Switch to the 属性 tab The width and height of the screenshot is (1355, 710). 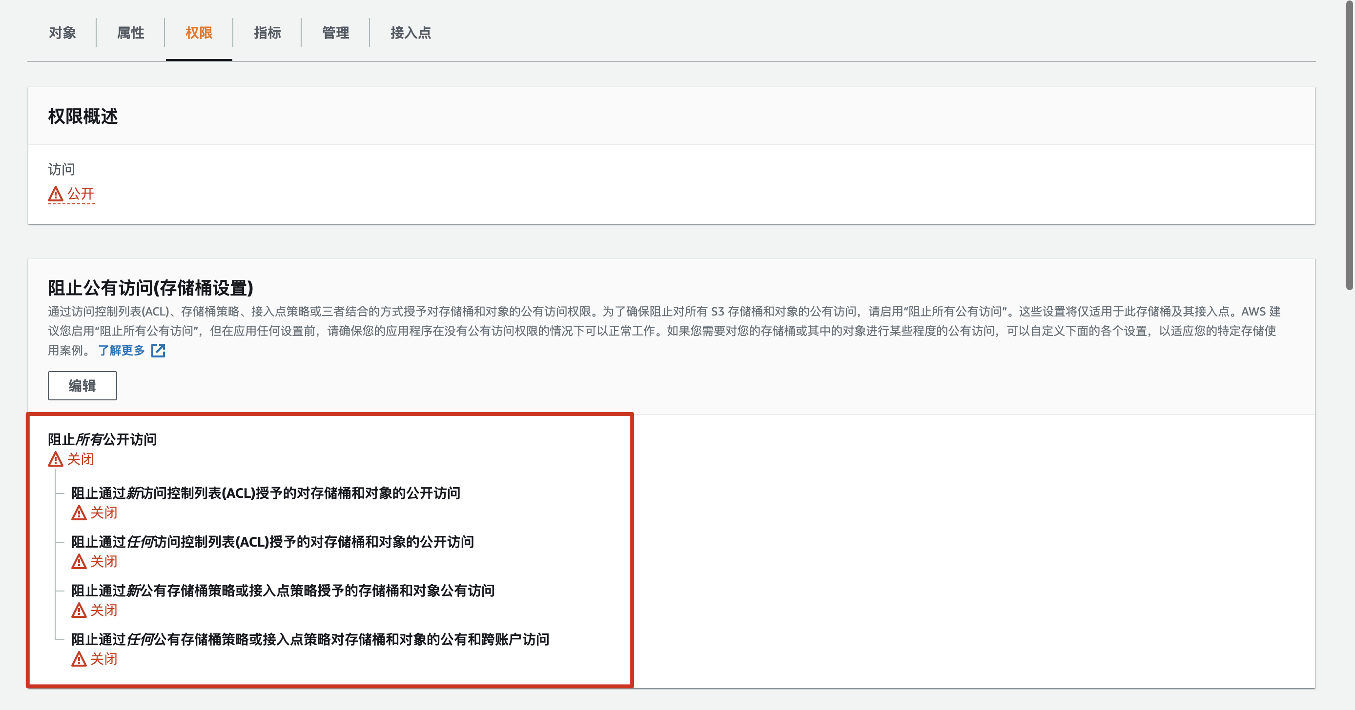130,33
